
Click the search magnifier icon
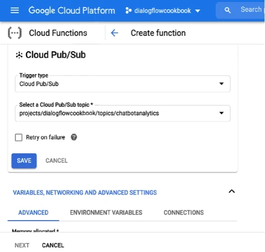click(x=228, y=10)
